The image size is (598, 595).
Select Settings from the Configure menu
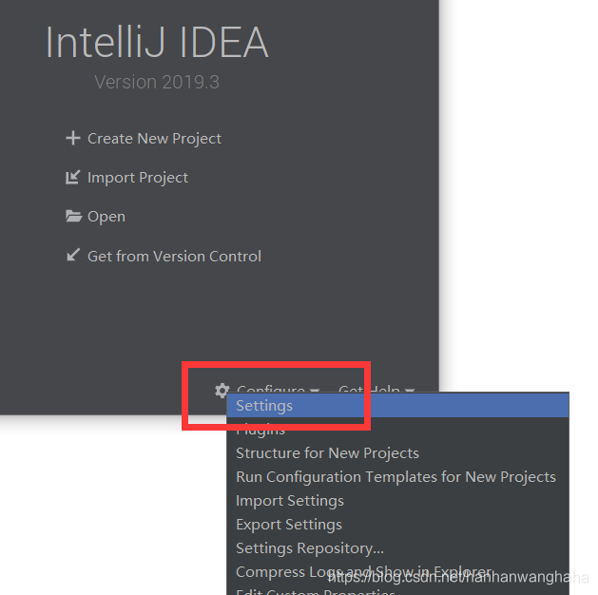(x=264, y=406)
